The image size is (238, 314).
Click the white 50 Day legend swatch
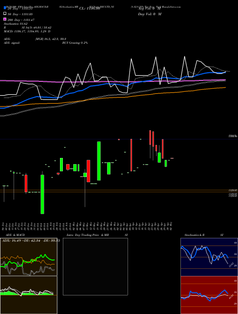point(5,14)
